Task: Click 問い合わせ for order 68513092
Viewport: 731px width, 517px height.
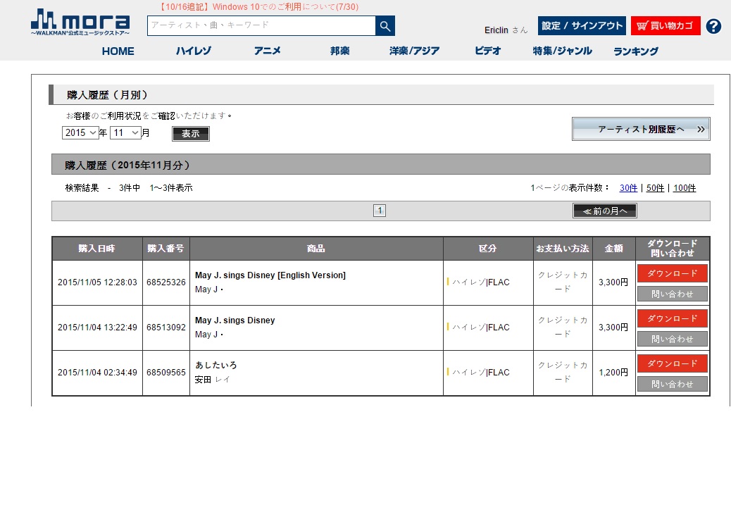Action: point(673,340)
